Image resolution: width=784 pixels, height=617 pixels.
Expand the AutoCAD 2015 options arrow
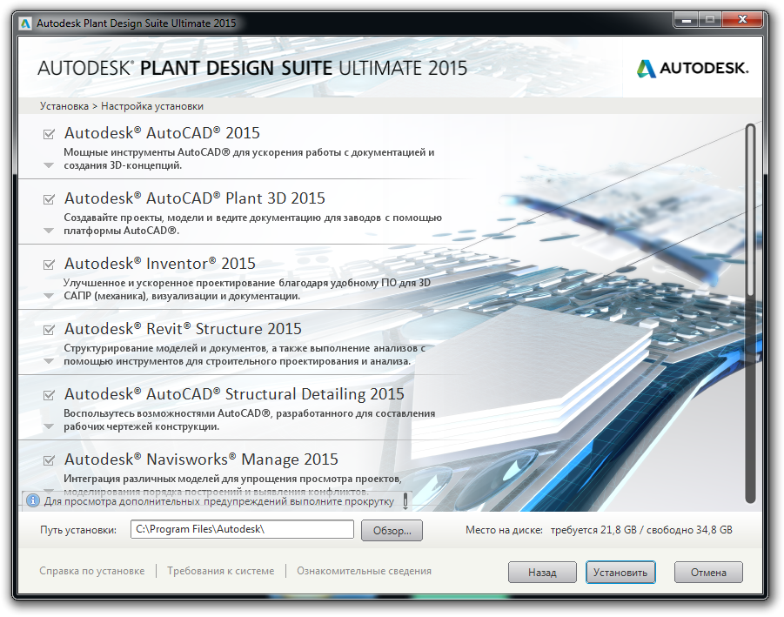pos(49,165)
